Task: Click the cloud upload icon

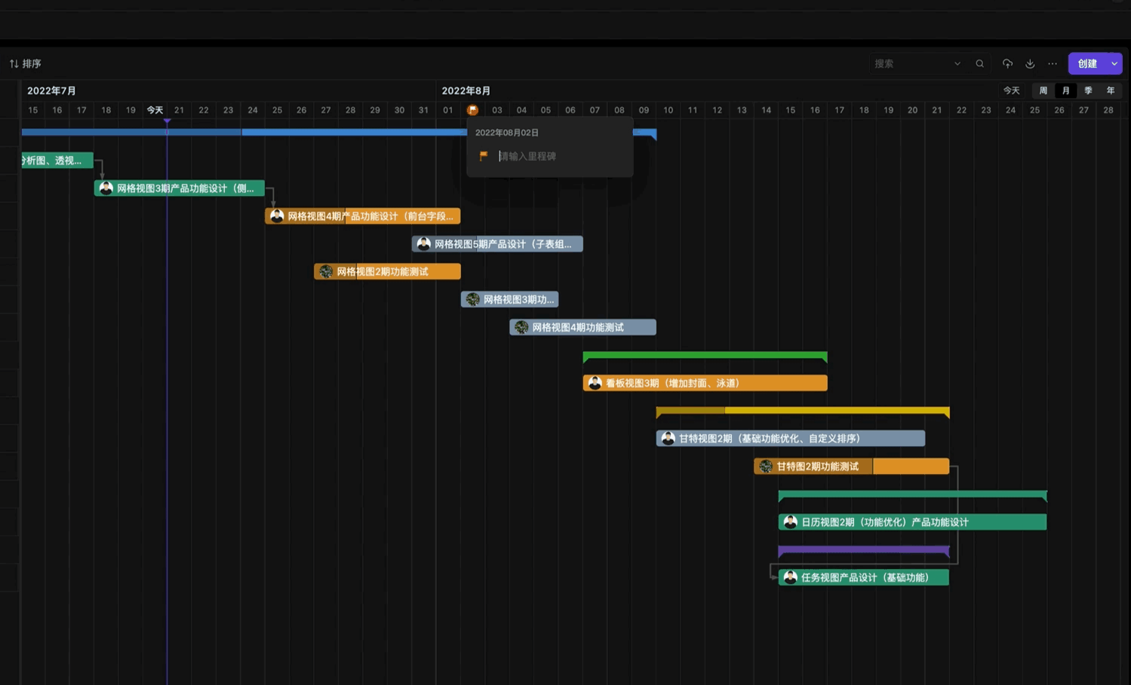Action: [x=1007, y=64]
